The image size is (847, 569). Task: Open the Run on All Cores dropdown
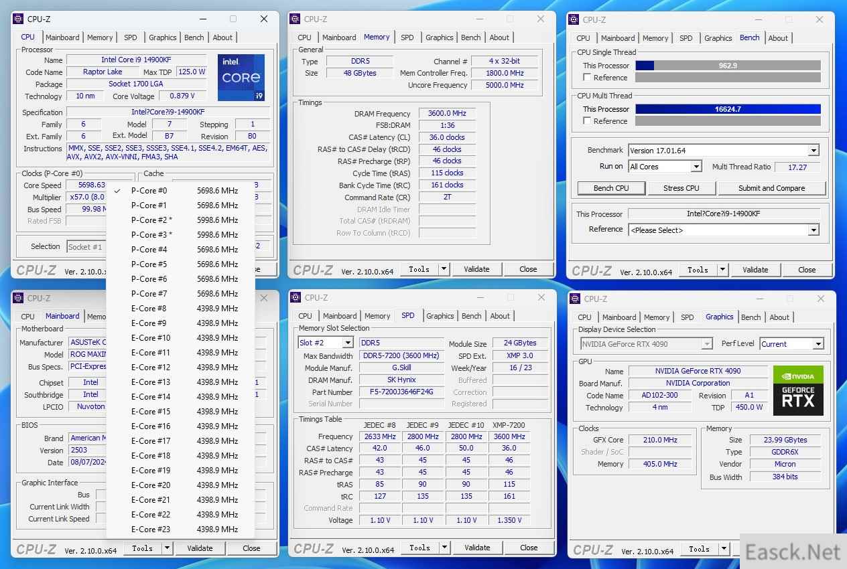(x=696, y=167)
